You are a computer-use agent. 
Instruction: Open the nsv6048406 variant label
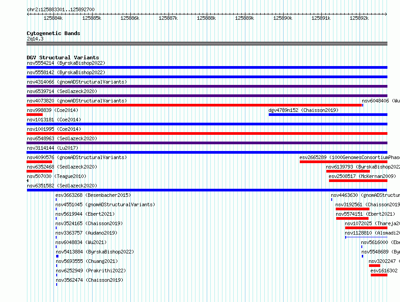pyautogui.click(x=381, y=101)
